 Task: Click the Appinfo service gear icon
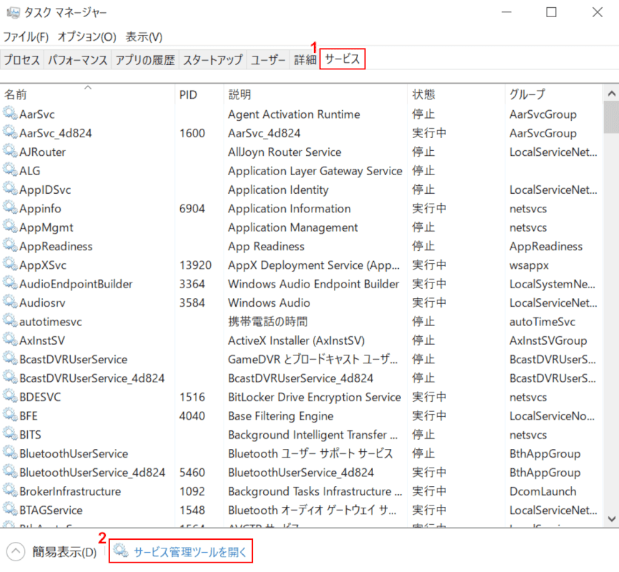click(10, 208)
